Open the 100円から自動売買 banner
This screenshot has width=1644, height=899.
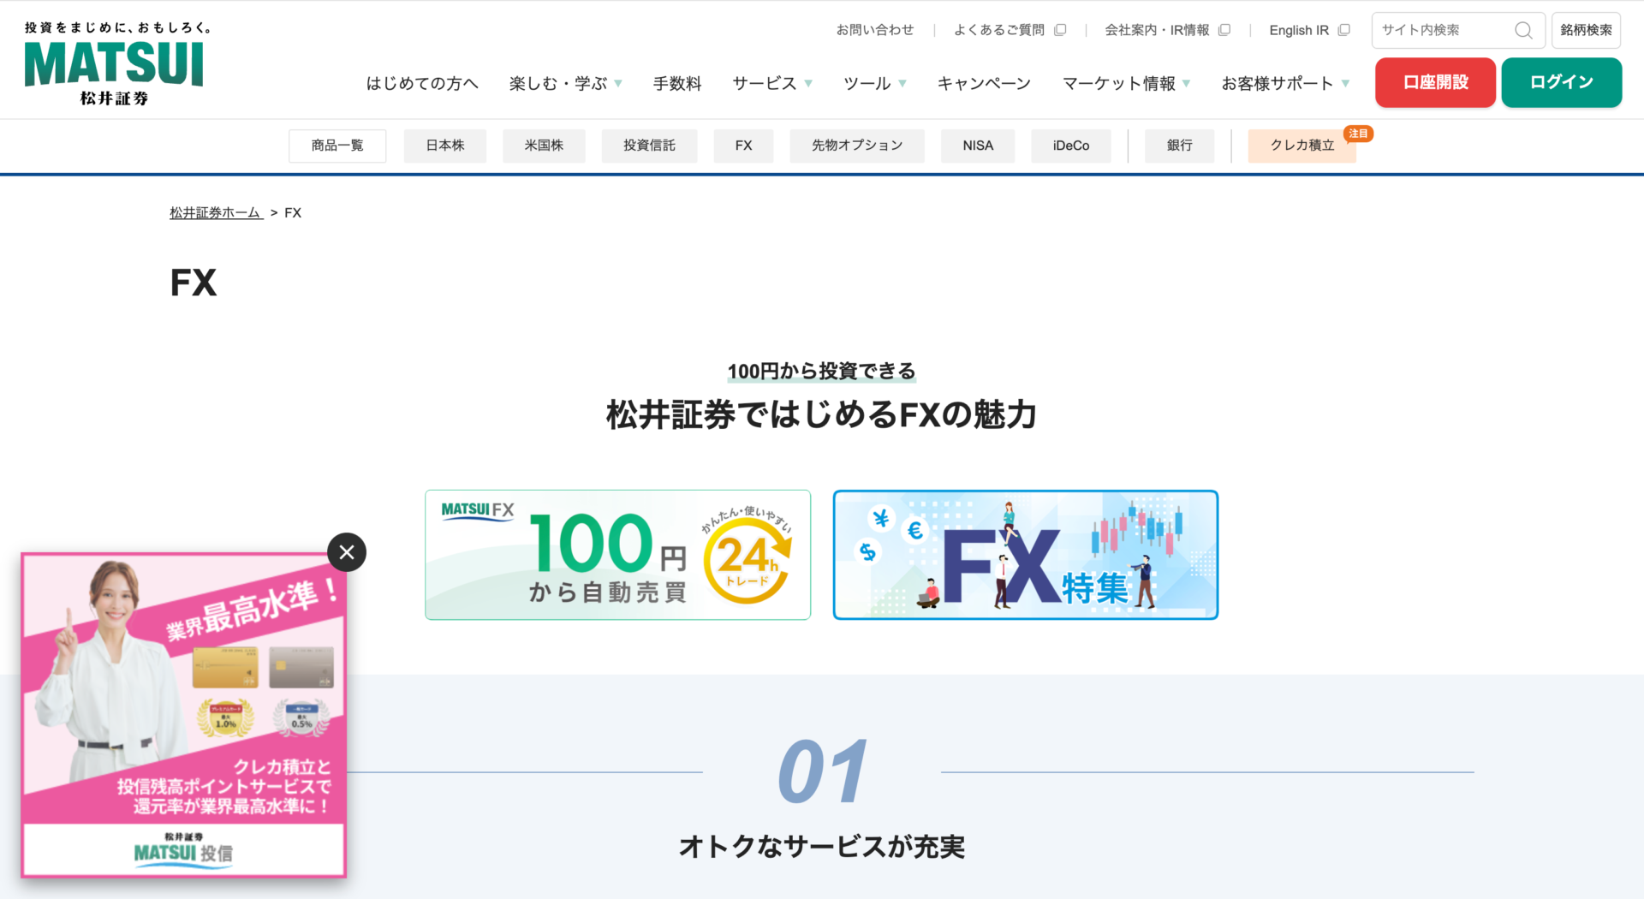[617, 555]
